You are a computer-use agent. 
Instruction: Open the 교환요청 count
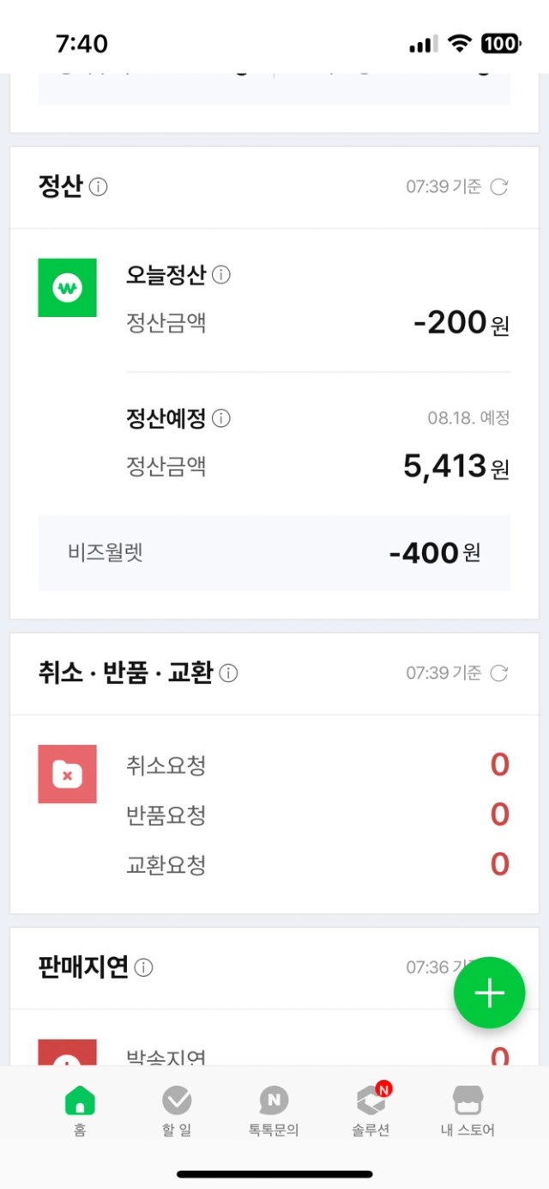[500, 864]
